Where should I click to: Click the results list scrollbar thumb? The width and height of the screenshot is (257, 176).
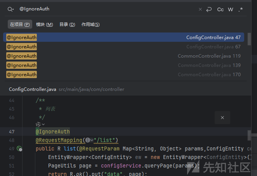249,39
